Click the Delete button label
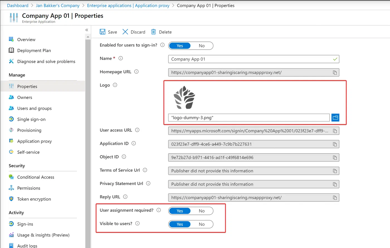 165,32
